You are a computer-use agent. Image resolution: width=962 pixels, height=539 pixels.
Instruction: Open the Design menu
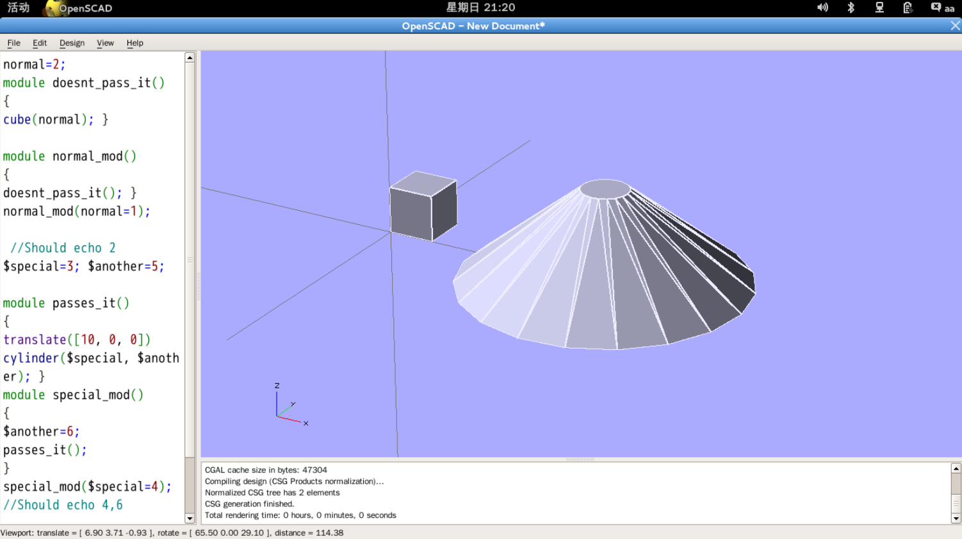coord(72,43)
